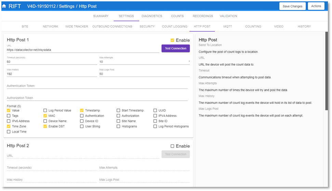Click Save Changes button
This screenshot has width=332, height=191.
tap(292, 6)
